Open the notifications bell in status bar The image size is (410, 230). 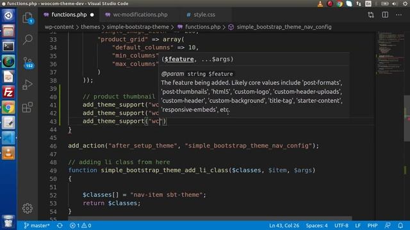[x=400, y=226]
